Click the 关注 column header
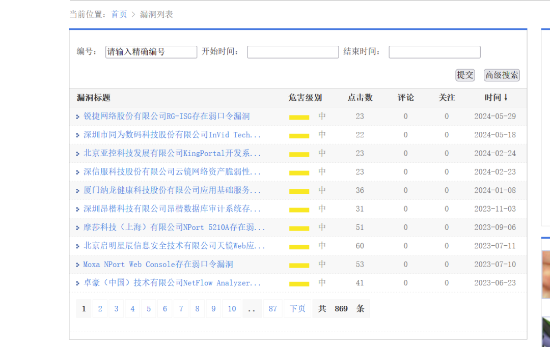Screen dimensions: 550x347 pyautogui.click(x=447, y=98)
